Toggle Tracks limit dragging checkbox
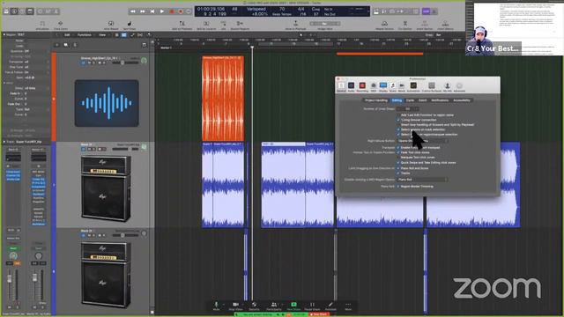564x317 pixels. click(398, 173)
